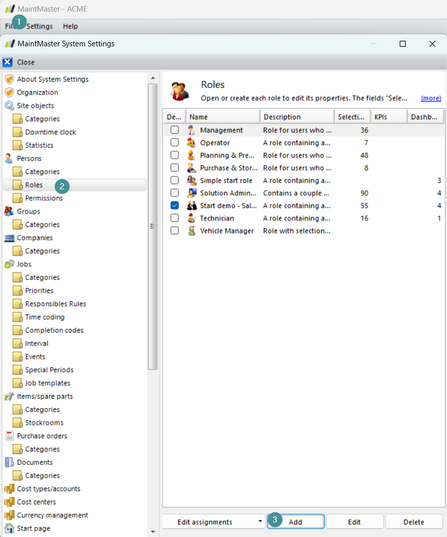The height and width of the screenshot is (537, 447).
Task: Select the Items/spare parts icon
Action: pos(9,396)
